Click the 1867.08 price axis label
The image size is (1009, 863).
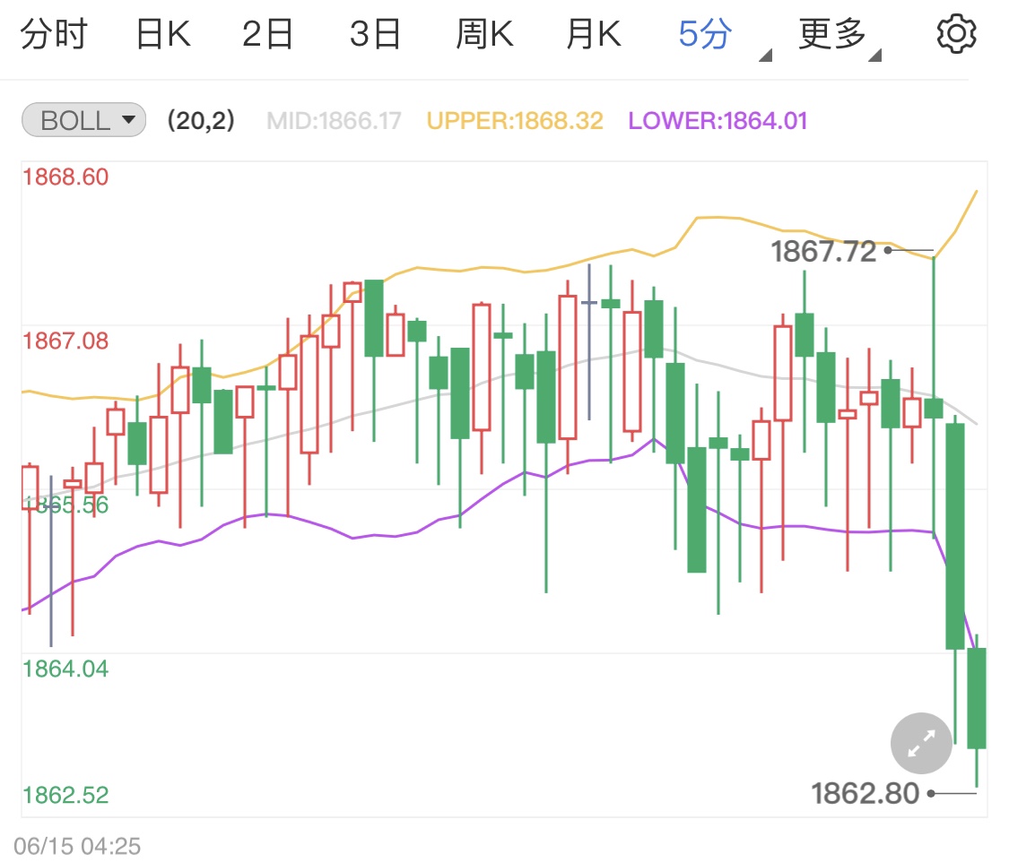65,341
